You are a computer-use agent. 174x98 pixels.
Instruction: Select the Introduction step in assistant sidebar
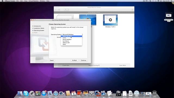38,26
